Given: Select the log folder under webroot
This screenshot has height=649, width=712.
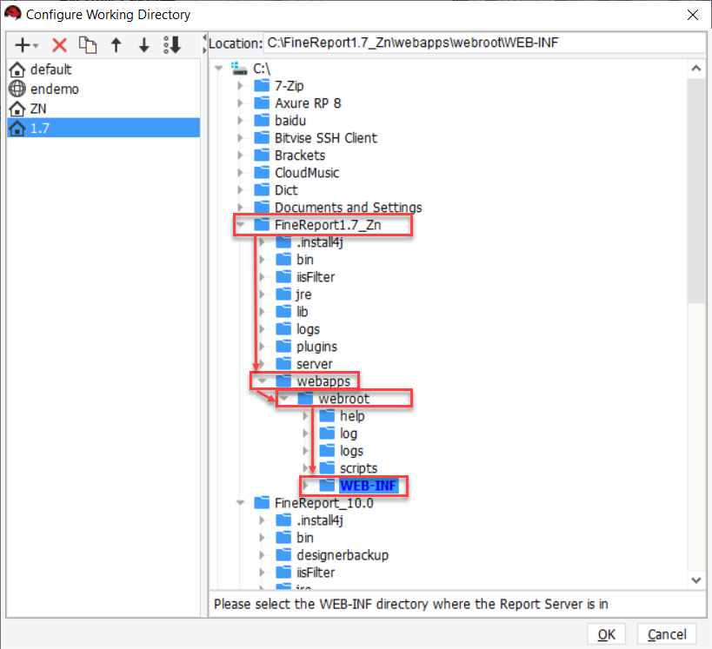Looking at the screenshot, I should (349, 434).
